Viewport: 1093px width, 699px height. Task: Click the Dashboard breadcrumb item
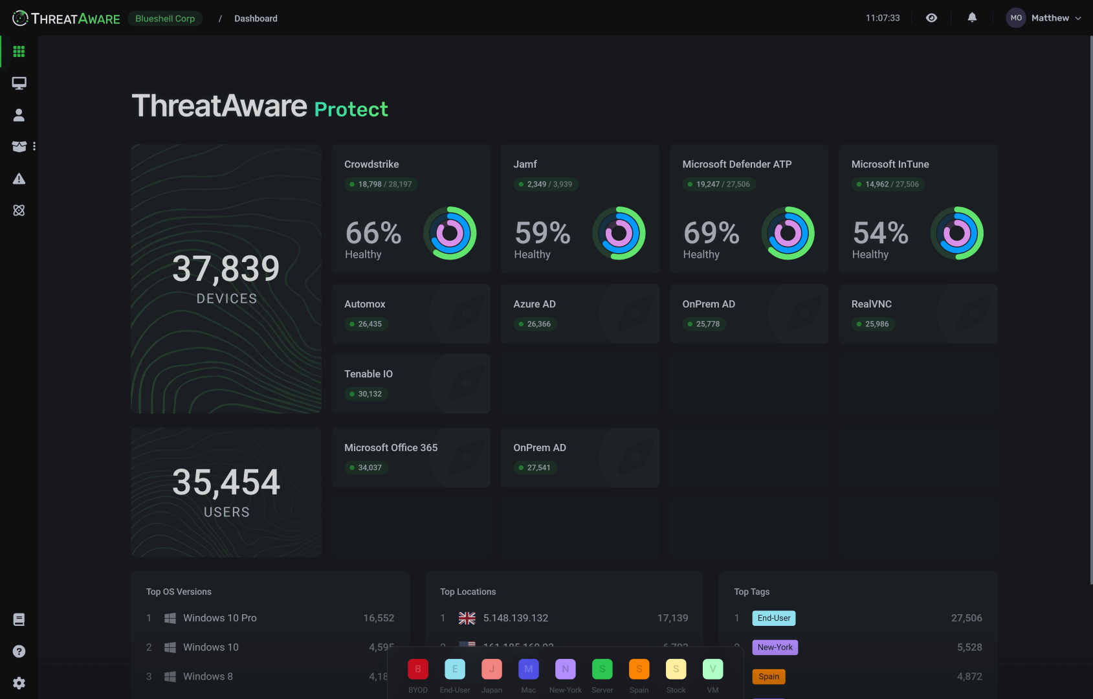tap(256, 19)
